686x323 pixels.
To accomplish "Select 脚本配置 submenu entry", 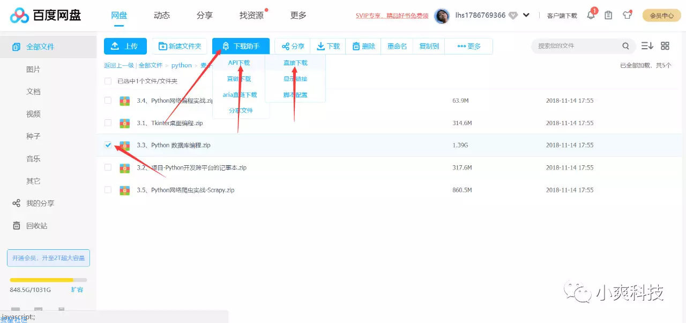I will pos(295,95).
